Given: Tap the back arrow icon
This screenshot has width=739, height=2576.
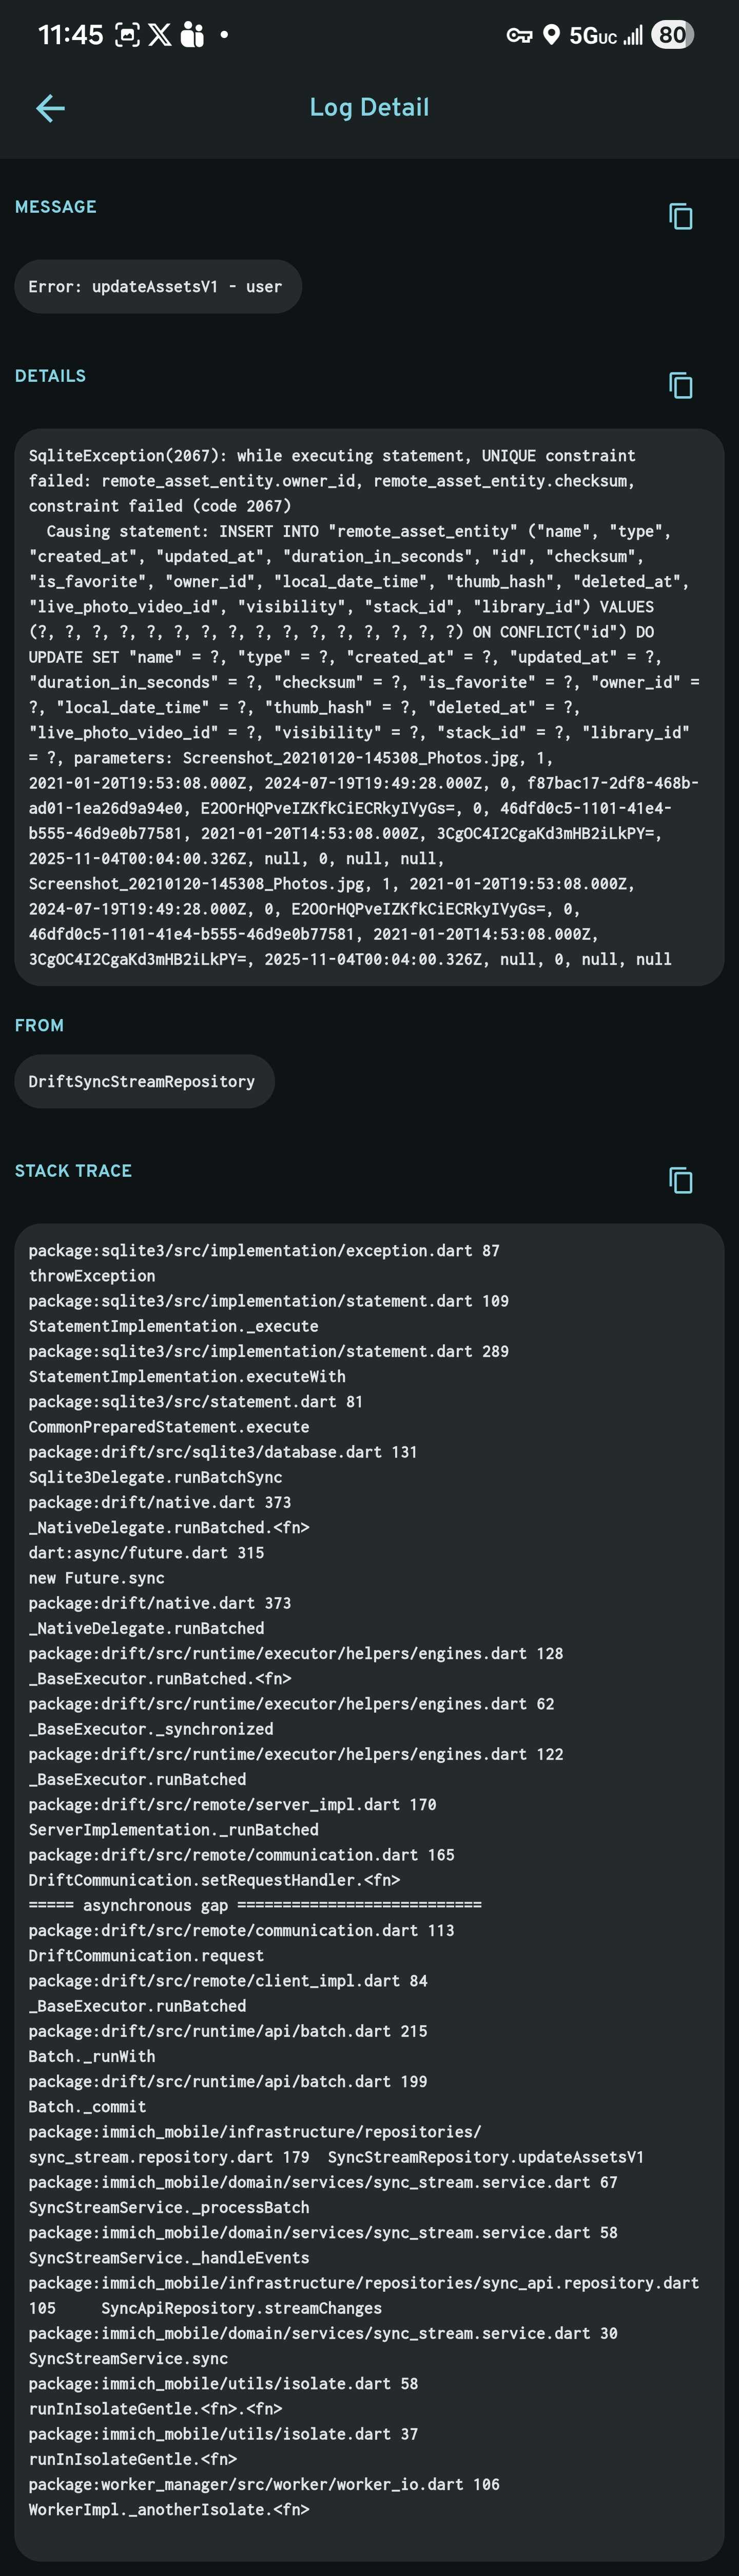Looking at the screenshot, I should click(x=50, y=108).
